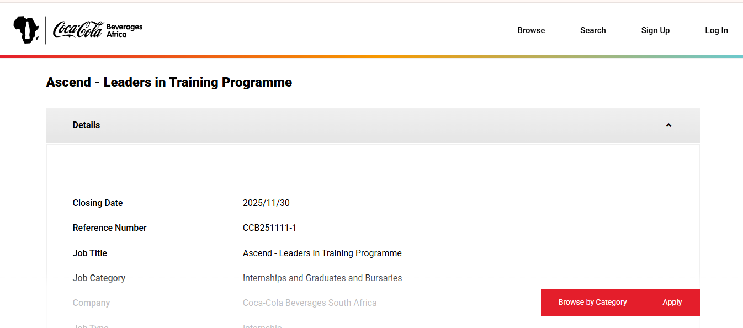
Task: Click the page heading Ascend - Leaders in Training Programme
Action: (x=169, y=82)
